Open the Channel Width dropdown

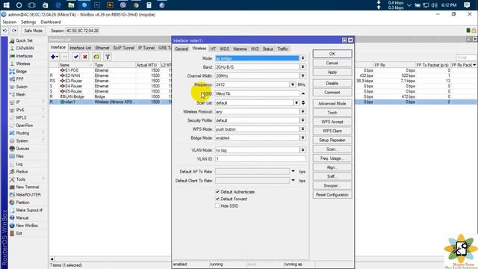click(302, 75)
